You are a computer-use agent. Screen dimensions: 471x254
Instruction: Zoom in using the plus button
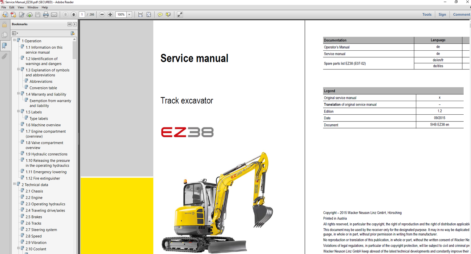110,14
